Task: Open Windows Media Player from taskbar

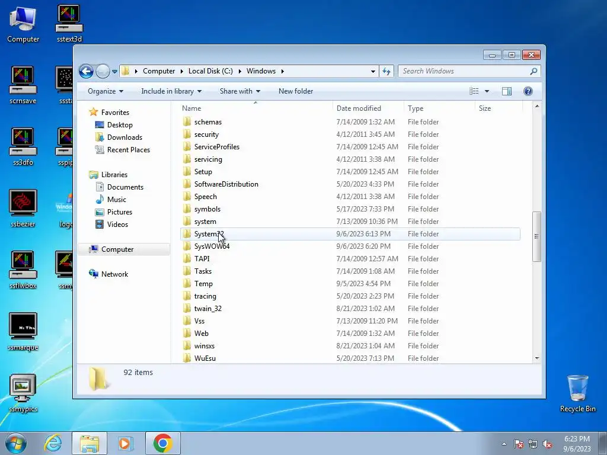Action: (x=124, y=443)
